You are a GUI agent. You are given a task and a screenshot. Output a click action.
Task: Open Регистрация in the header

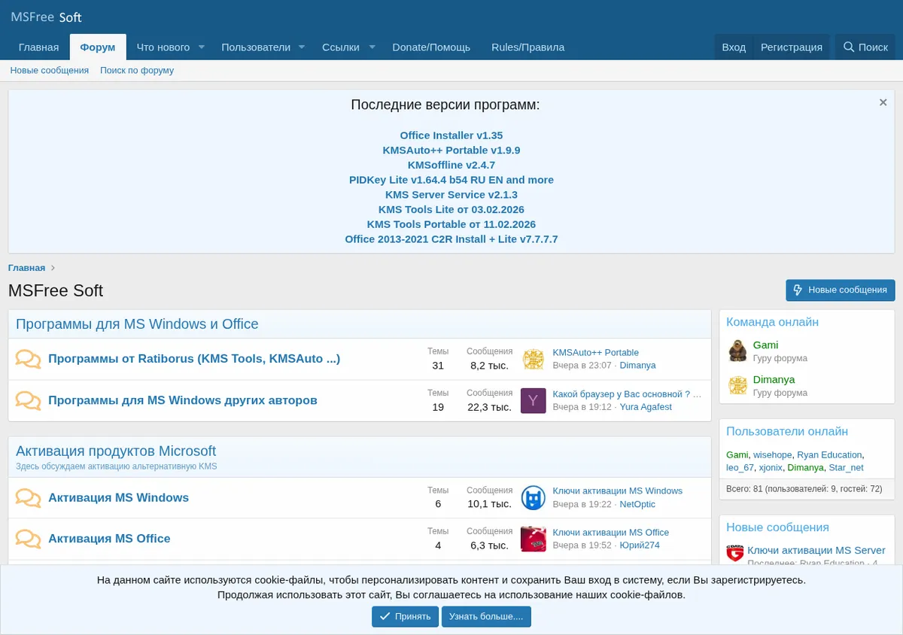(x=792, y=47)
